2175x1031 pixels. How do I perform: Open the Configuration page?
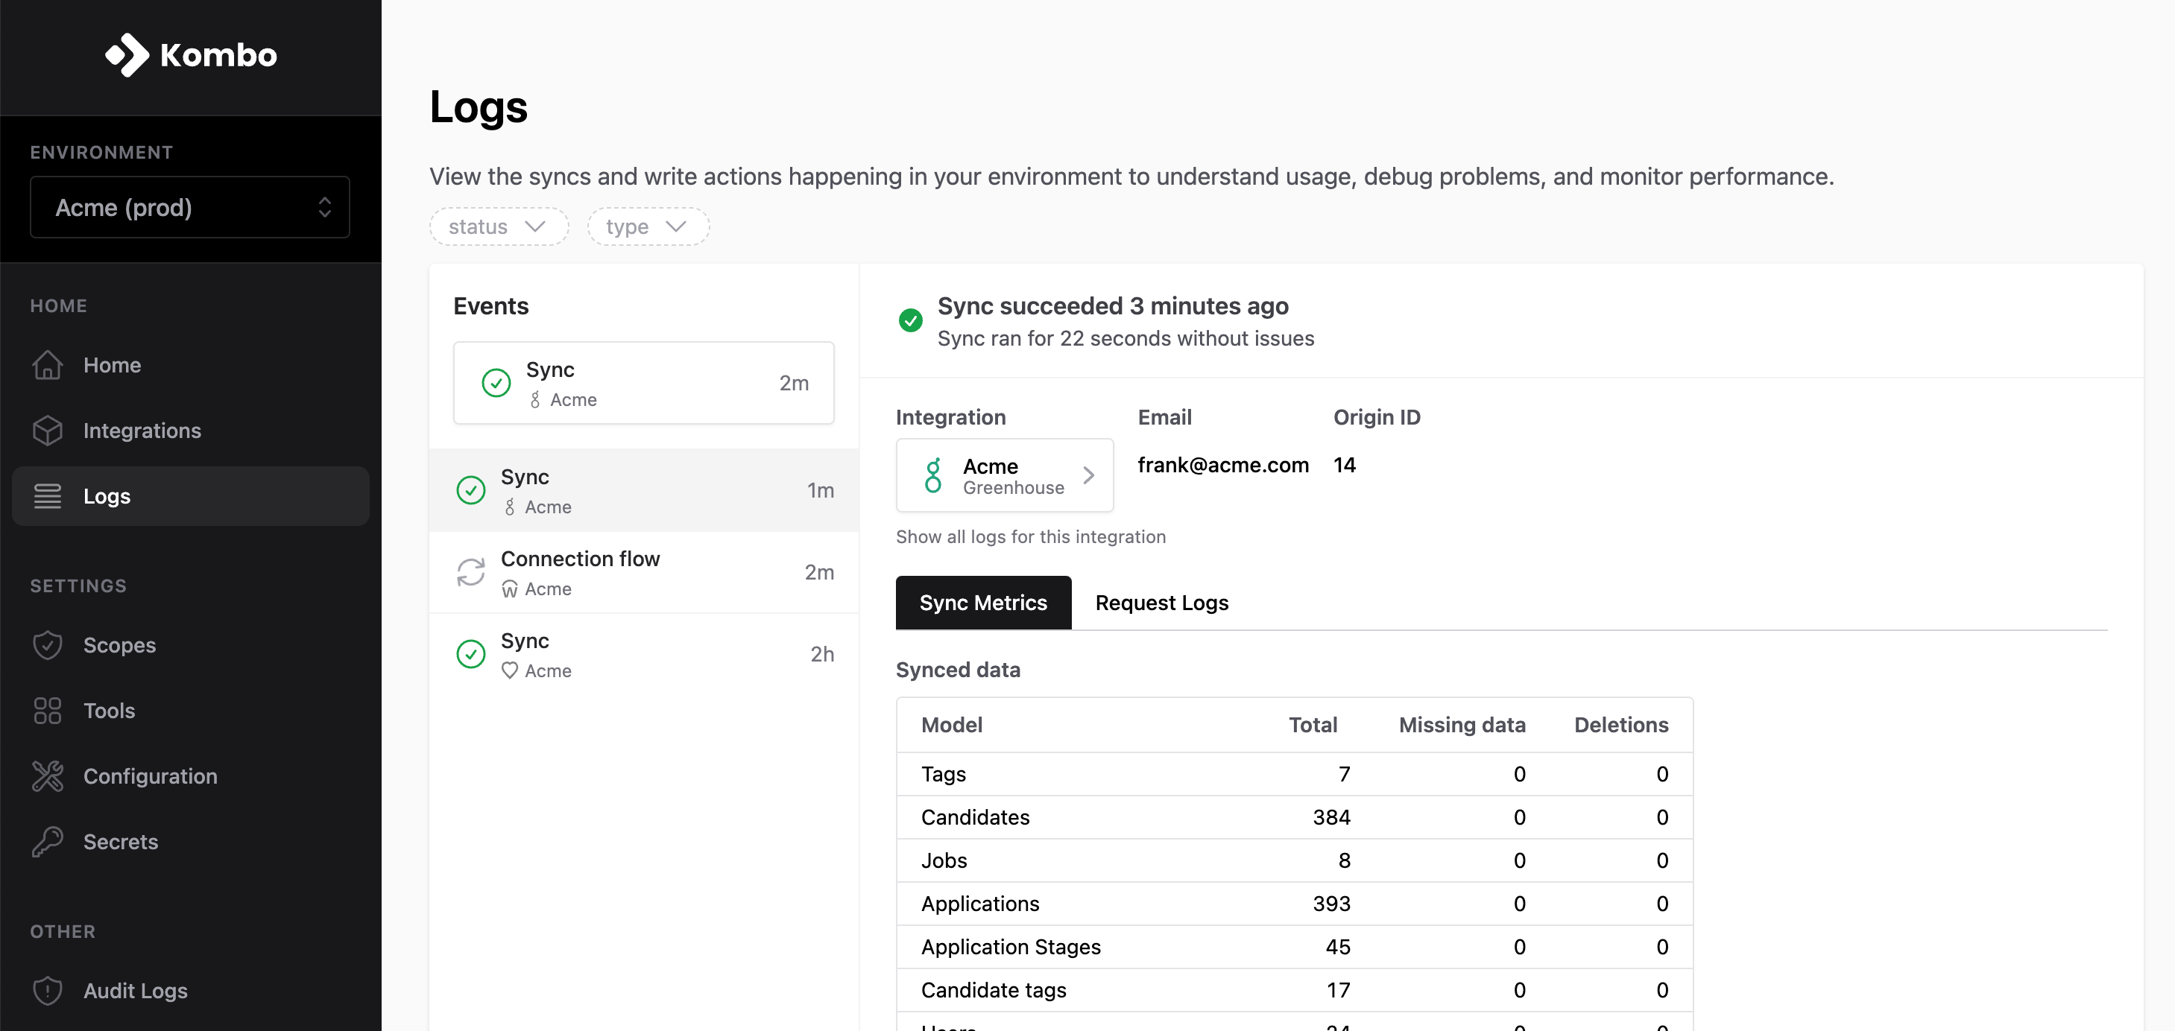click(190, 776)
